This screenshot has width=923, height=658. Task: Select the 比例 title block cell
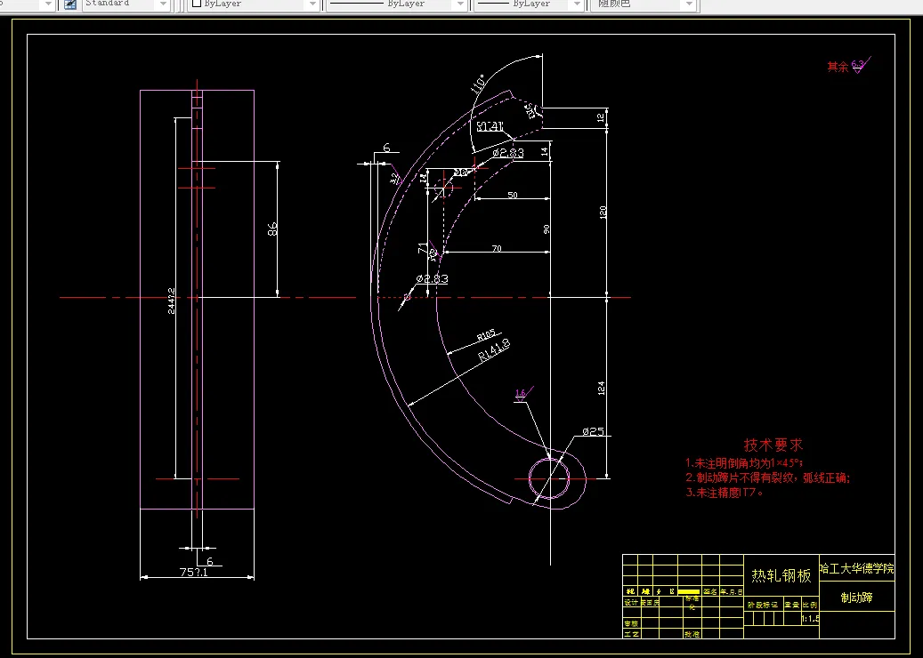point(809,605)
